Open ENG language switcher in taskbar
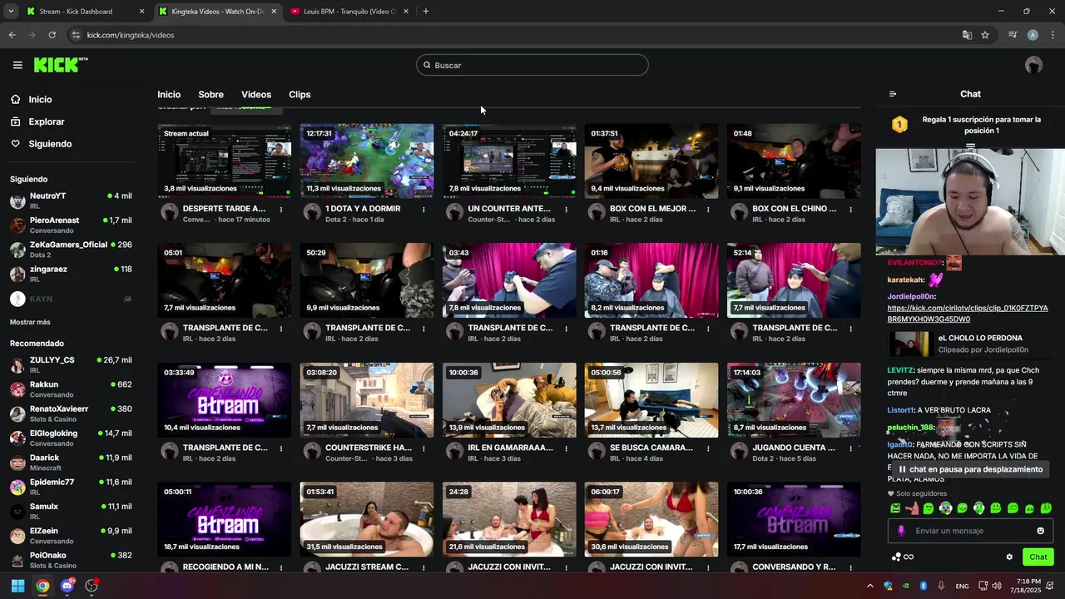The width and height of the screenshot is (1065, 599). [962, 586]
